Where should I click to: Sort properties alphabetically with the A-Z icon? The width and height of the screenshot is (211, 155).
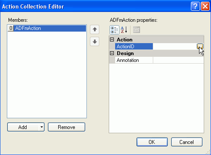tap(124, 30)
